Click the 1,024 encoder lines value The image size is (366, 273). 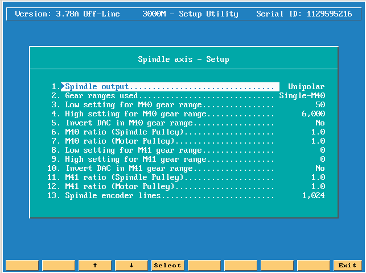click(314, 195)
